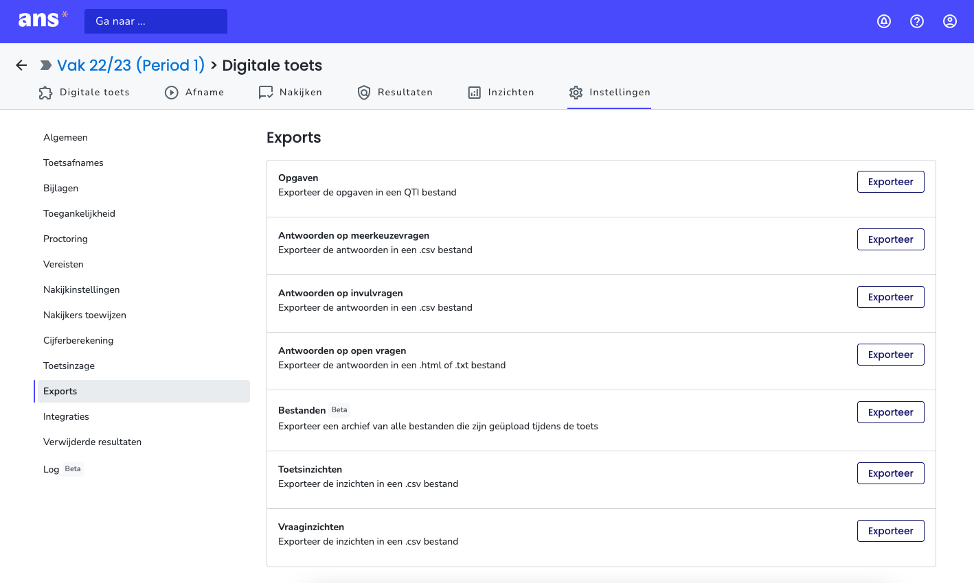Click the play icon for Afname

coord(172,93)
